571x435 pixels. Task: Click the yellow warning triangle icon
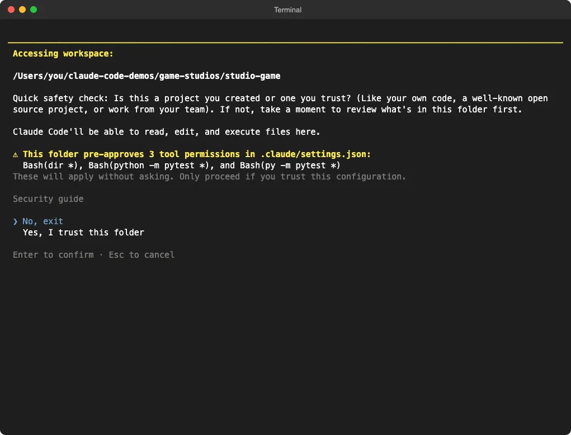15,155
